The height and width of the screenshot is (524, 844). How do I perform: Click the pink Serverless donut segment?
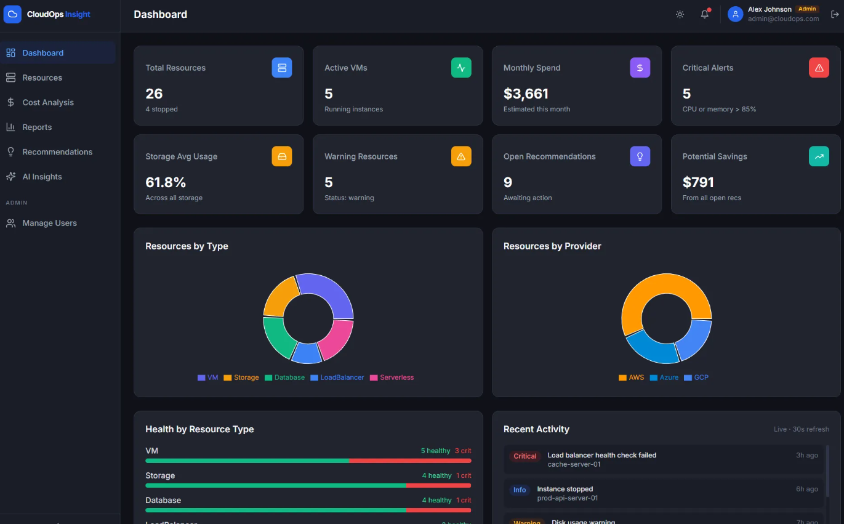point(338,340)
